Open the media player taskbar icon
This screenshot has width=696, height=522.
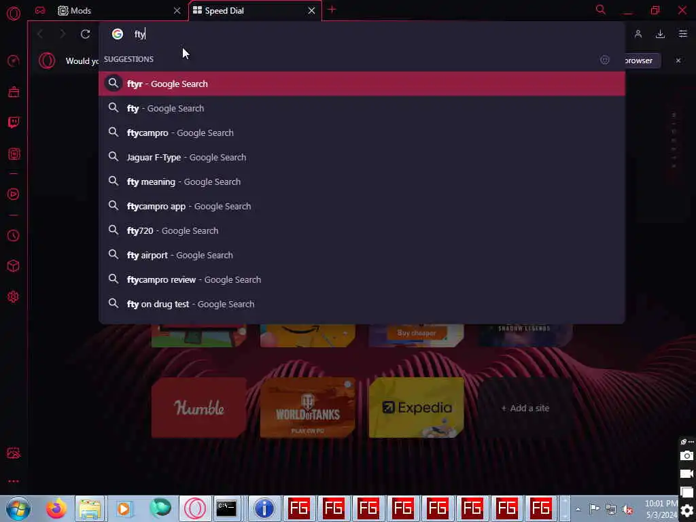pyautogui.click(x=124, y=508)
